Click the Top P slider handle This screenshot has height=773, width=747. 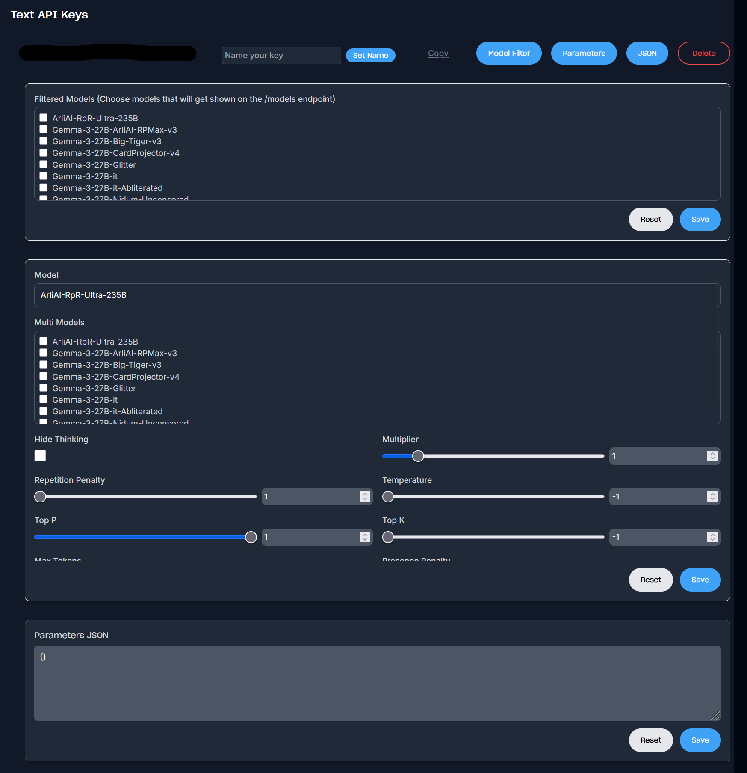click(251, 537)
